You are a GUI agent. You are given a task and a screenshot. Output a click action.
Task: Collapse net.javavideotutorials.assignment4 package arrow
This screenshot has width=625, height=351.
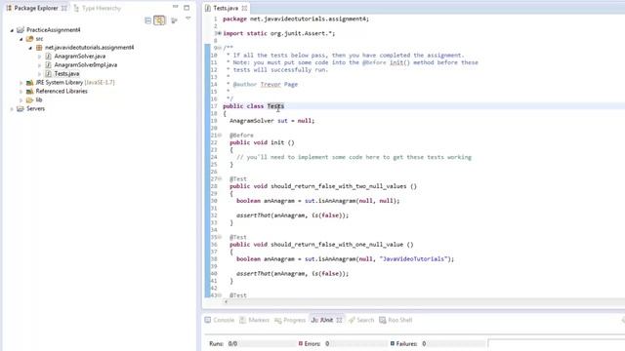coord(30,48)
